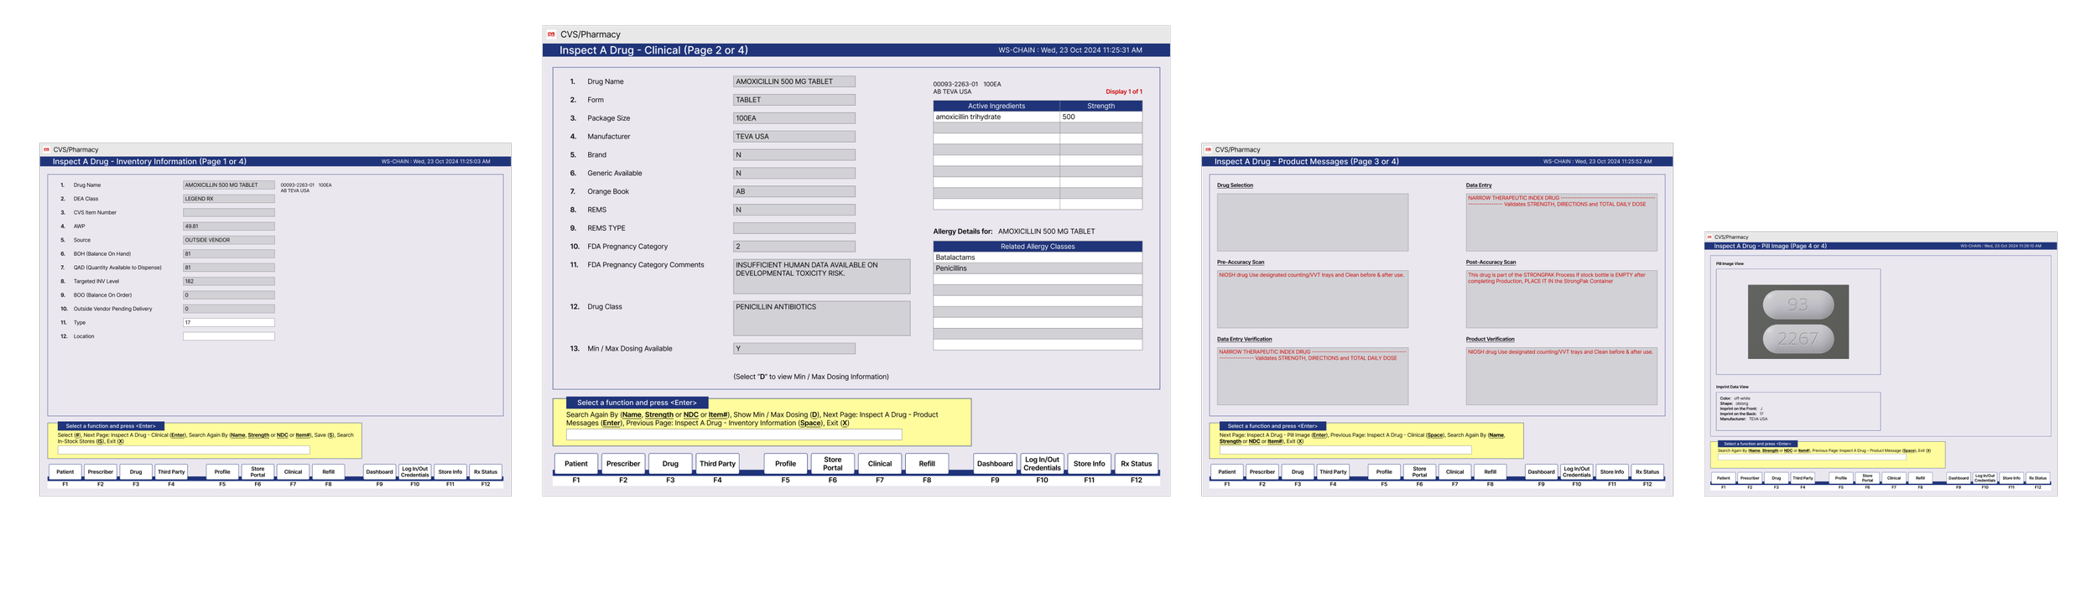Click the Orange Book field showing AB

794,191
